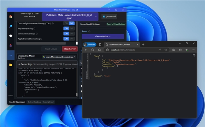Open Learn More About Embeddings link
The height and width of the screenshot is (127, 205).
pyautogui.click(x=59, y=57)
